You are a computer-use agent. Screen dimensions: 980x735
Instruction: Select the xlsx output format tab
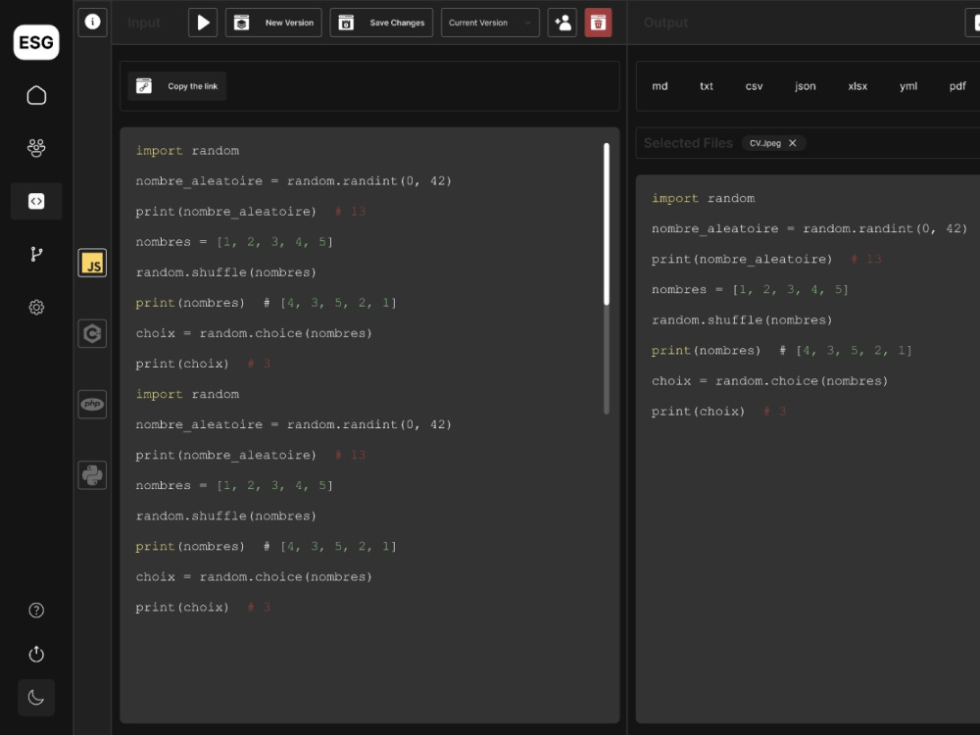pos(857,86)
